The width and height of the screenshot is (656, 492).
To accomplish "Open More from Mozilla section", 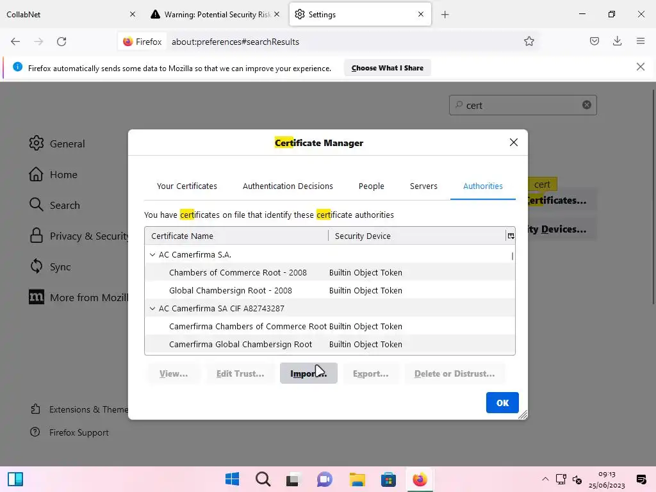I will pyautogui.click(x=78, y=297).
